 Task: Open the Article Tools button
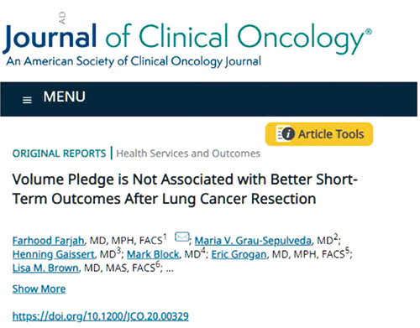[x=319, y=134]
